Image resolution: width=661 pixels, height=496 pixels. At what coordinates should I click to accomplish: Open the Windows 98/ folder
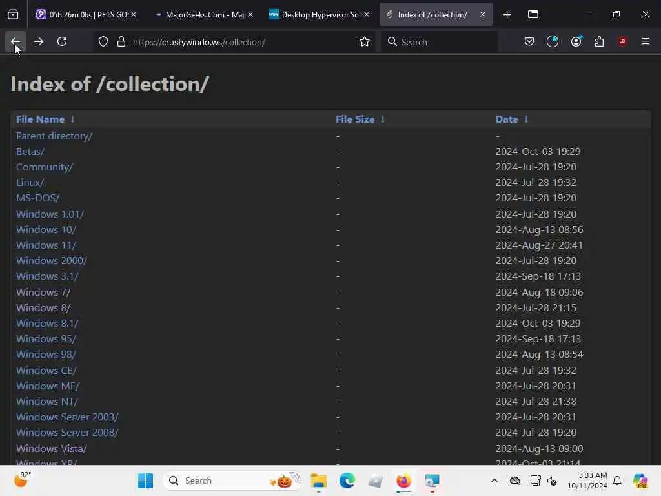[46, 355]
